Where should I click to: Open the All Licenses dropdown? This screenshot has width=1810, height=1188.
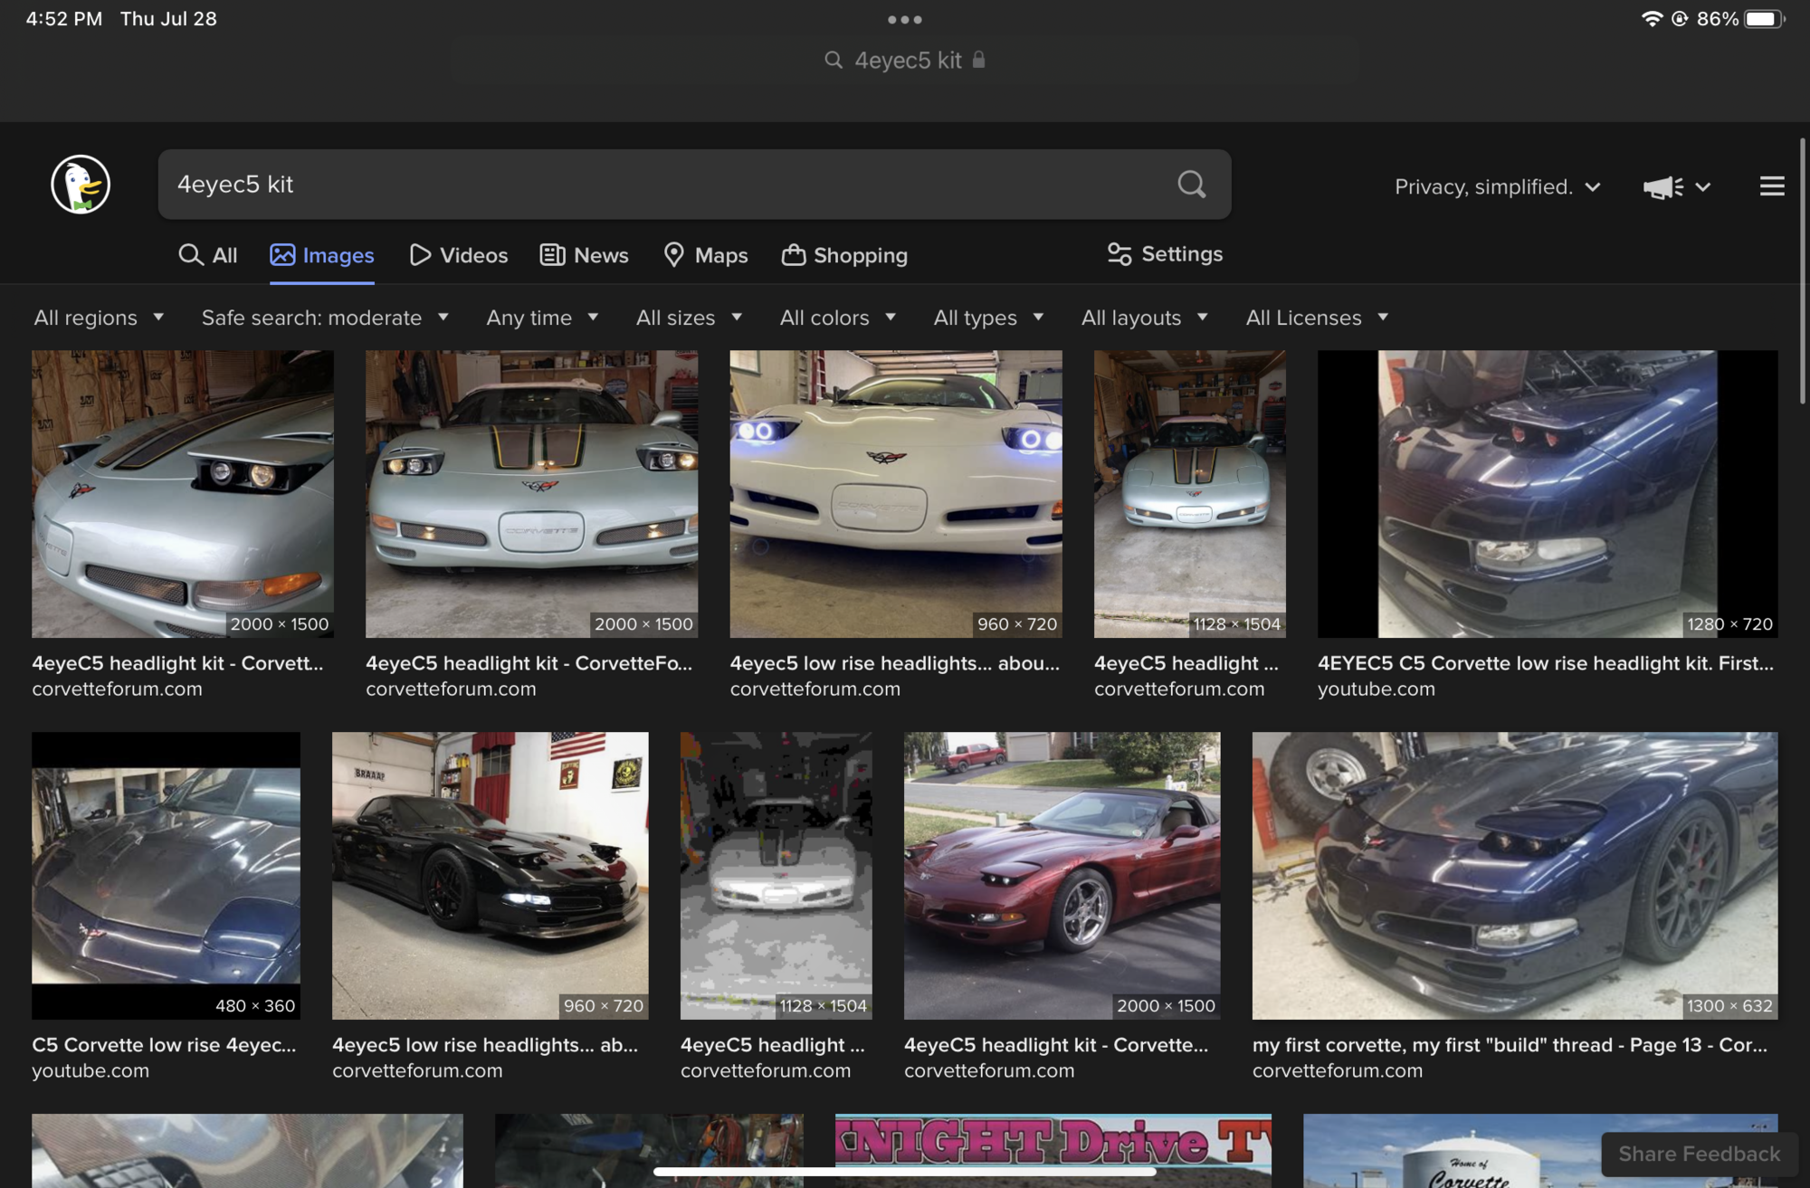tap(1317, 318)
